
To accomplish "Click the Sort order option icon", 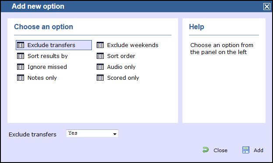I will pos(100,56).
